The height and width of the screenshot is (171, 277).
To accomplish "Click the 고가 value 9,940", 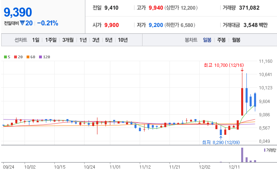I will click(156, 8).
